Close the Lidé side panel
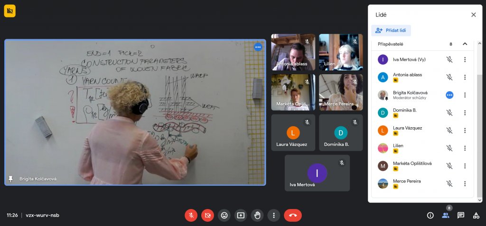 pos(473,15)
